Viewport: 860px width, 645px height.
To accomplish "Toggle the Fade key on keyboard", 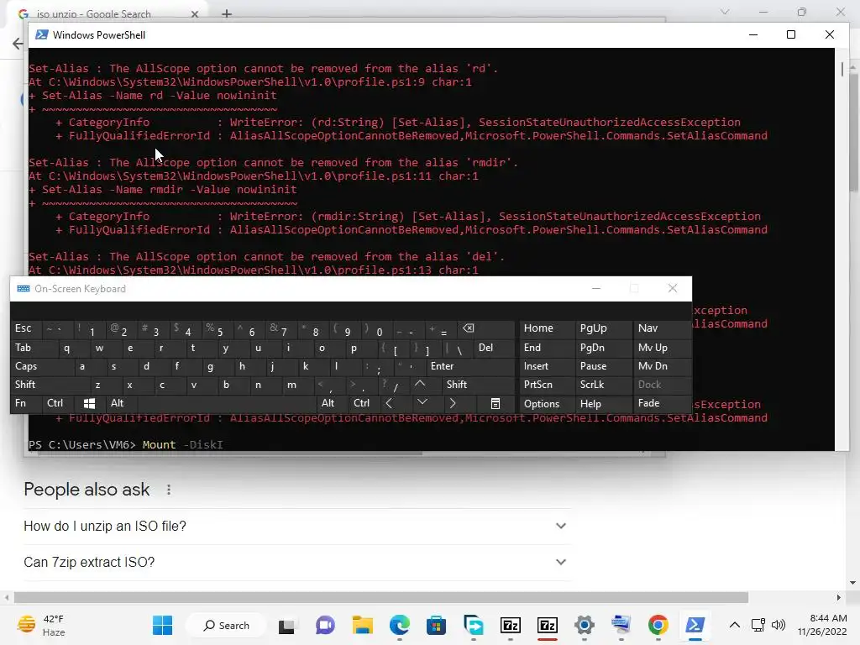I will (662, 404).
